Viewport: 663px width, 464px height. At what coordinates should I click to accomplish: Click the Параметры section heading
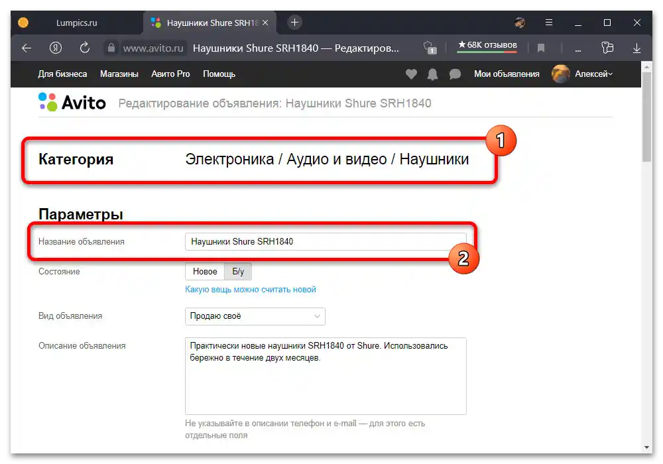click(x=81, y=214)
